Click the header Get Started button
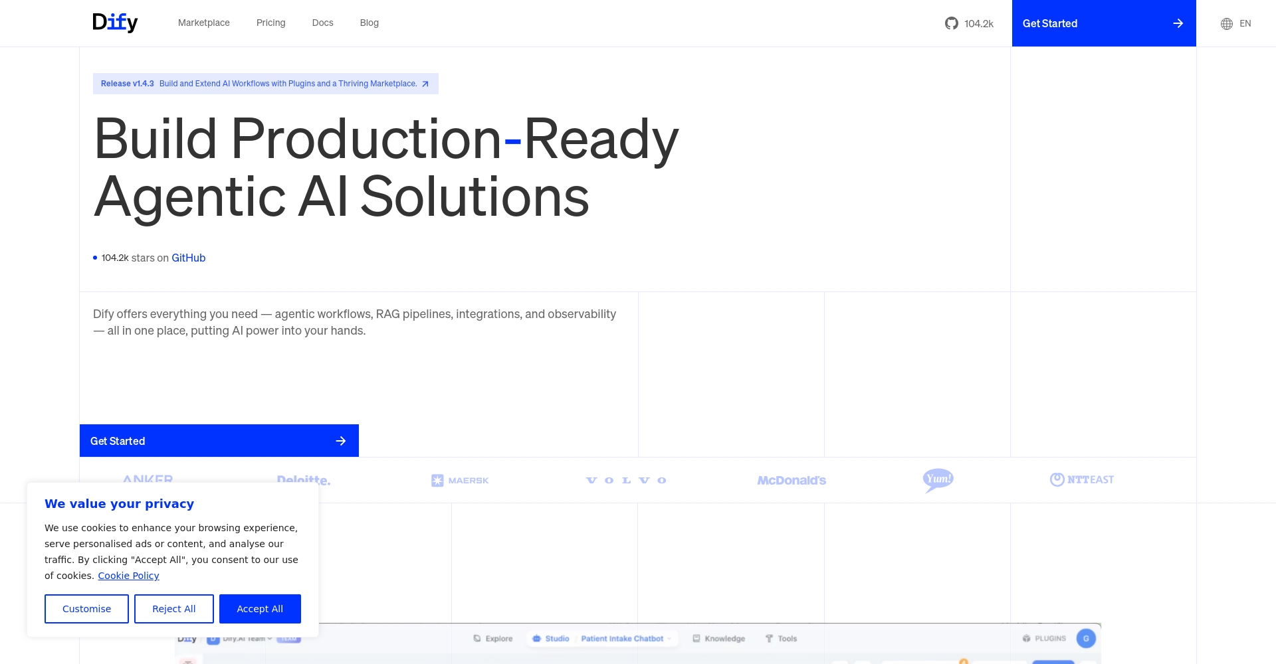 (x=1104, y=23)
